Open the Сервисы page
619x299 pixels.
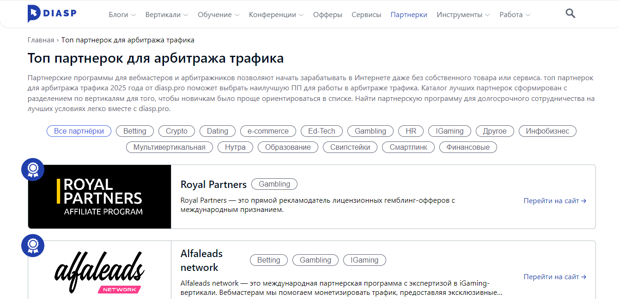point(366,15)
